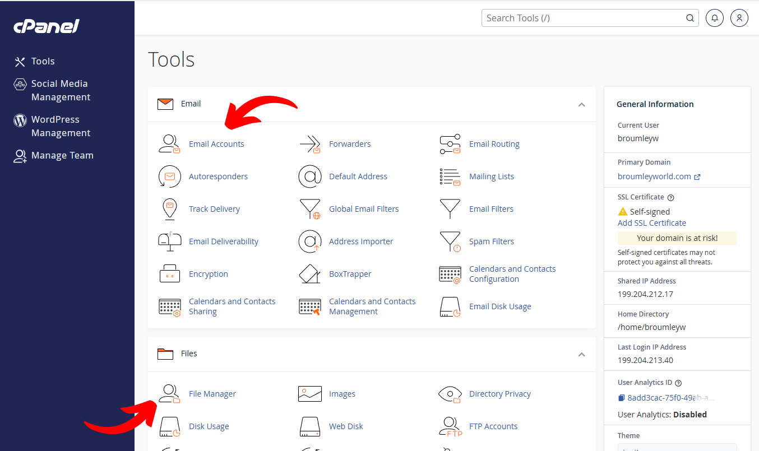Open the Autoresponders tool
759x451 pixels.
pyautogui.click(x=219, y=176)
